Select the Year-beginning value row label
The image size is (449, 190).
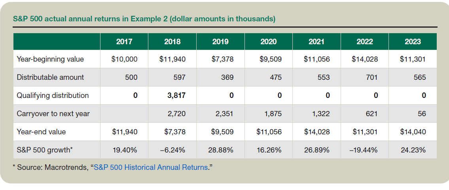(x=50, y=59)
